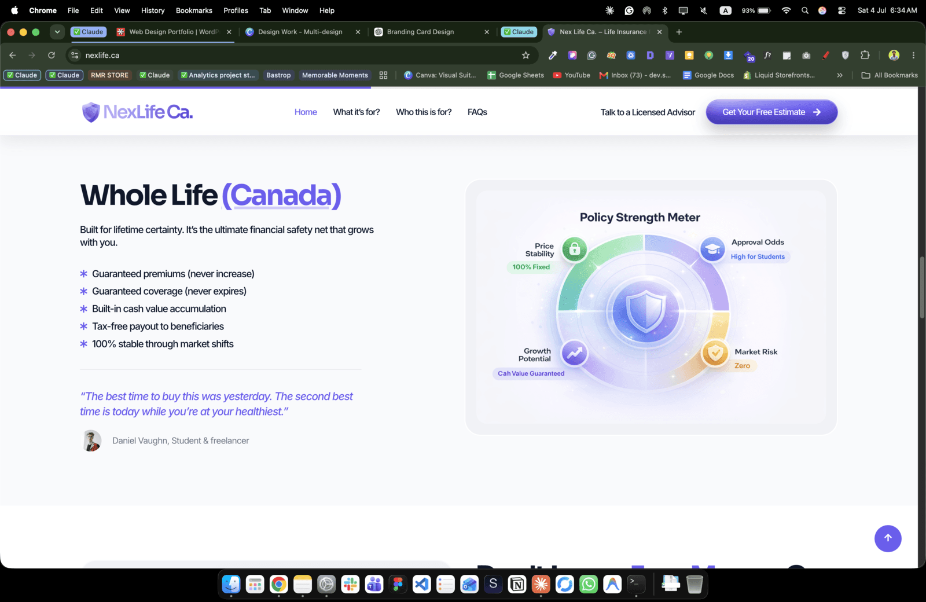The width and height of the screenshot is (926, 602).
Task: Show hidden bookmarks with double chevron
Action: click(840, 75)
